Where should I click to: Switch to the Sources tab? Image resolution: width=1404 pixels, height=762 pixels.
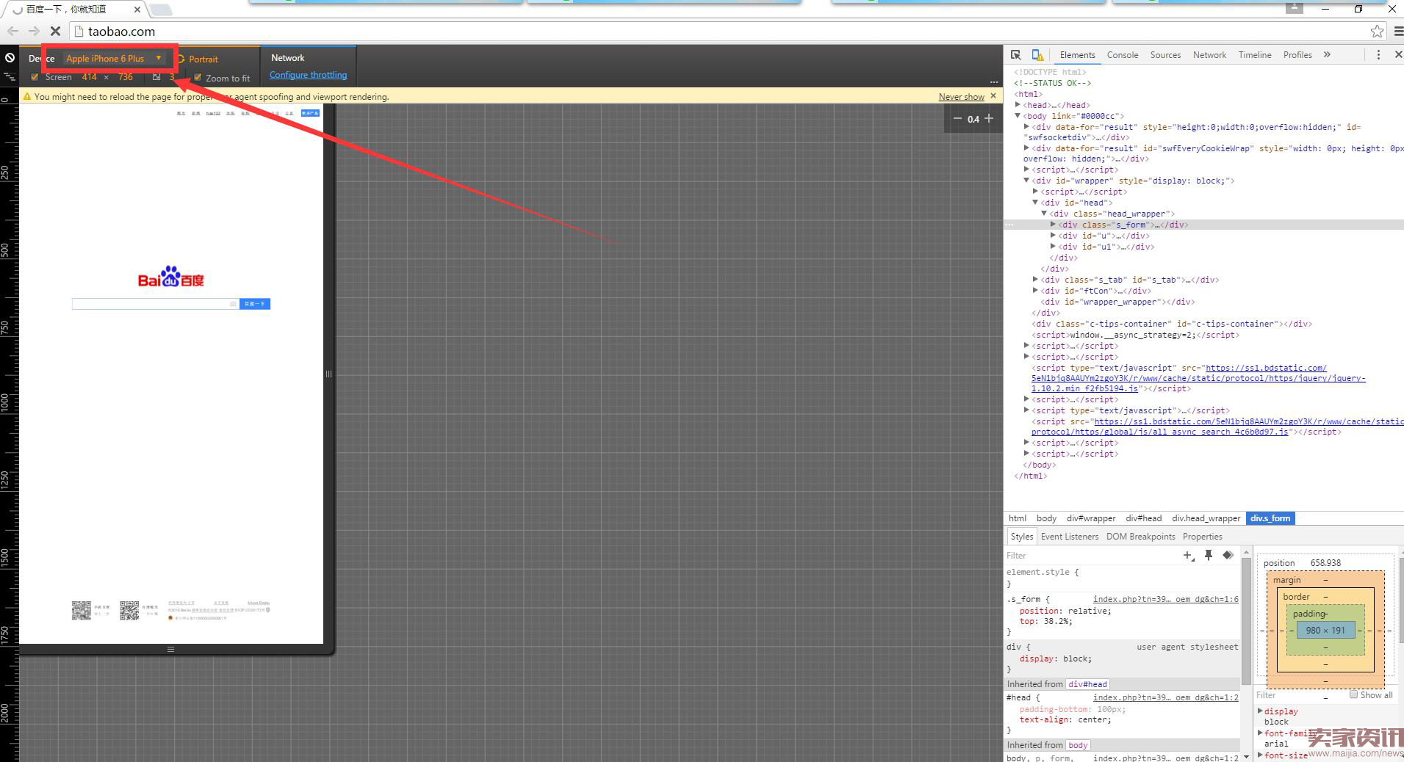click(x=1165, y=55)
